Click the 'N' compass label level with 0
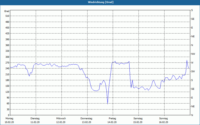 click(192, 115)
